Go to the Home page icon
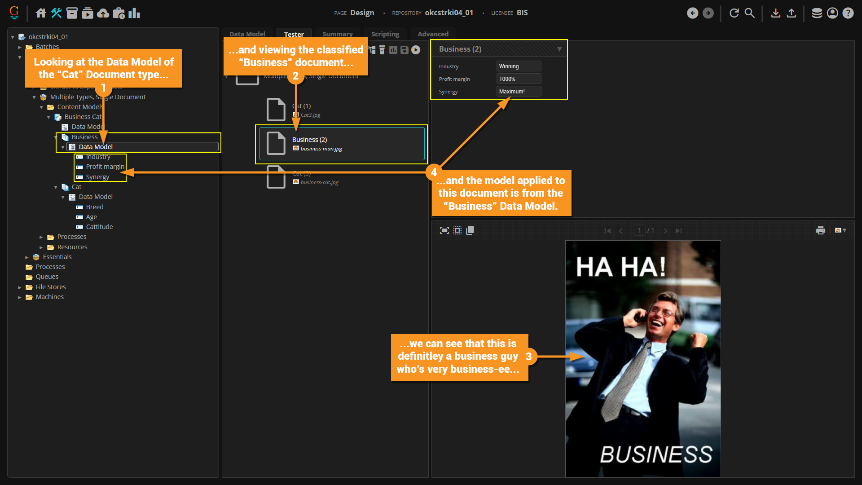Viewport: 862px width, 485px height. click(x=41, y=13)
